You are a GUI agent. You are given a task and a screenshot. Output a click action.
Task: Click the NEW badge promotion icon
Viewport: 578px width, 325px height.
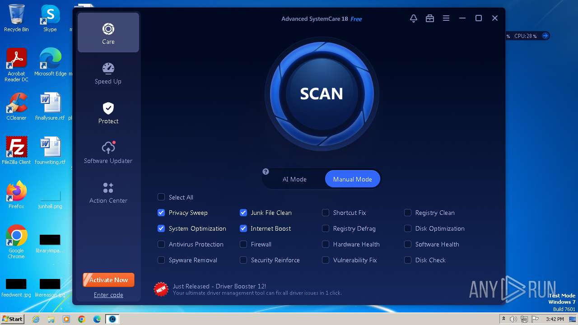(x=161, y=289)
